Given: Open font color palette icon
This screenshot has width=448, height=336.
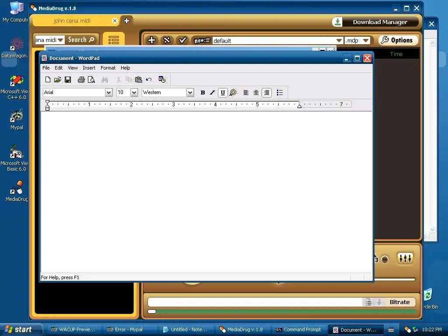Looking at the screenshot, I should tap(233, 93).
